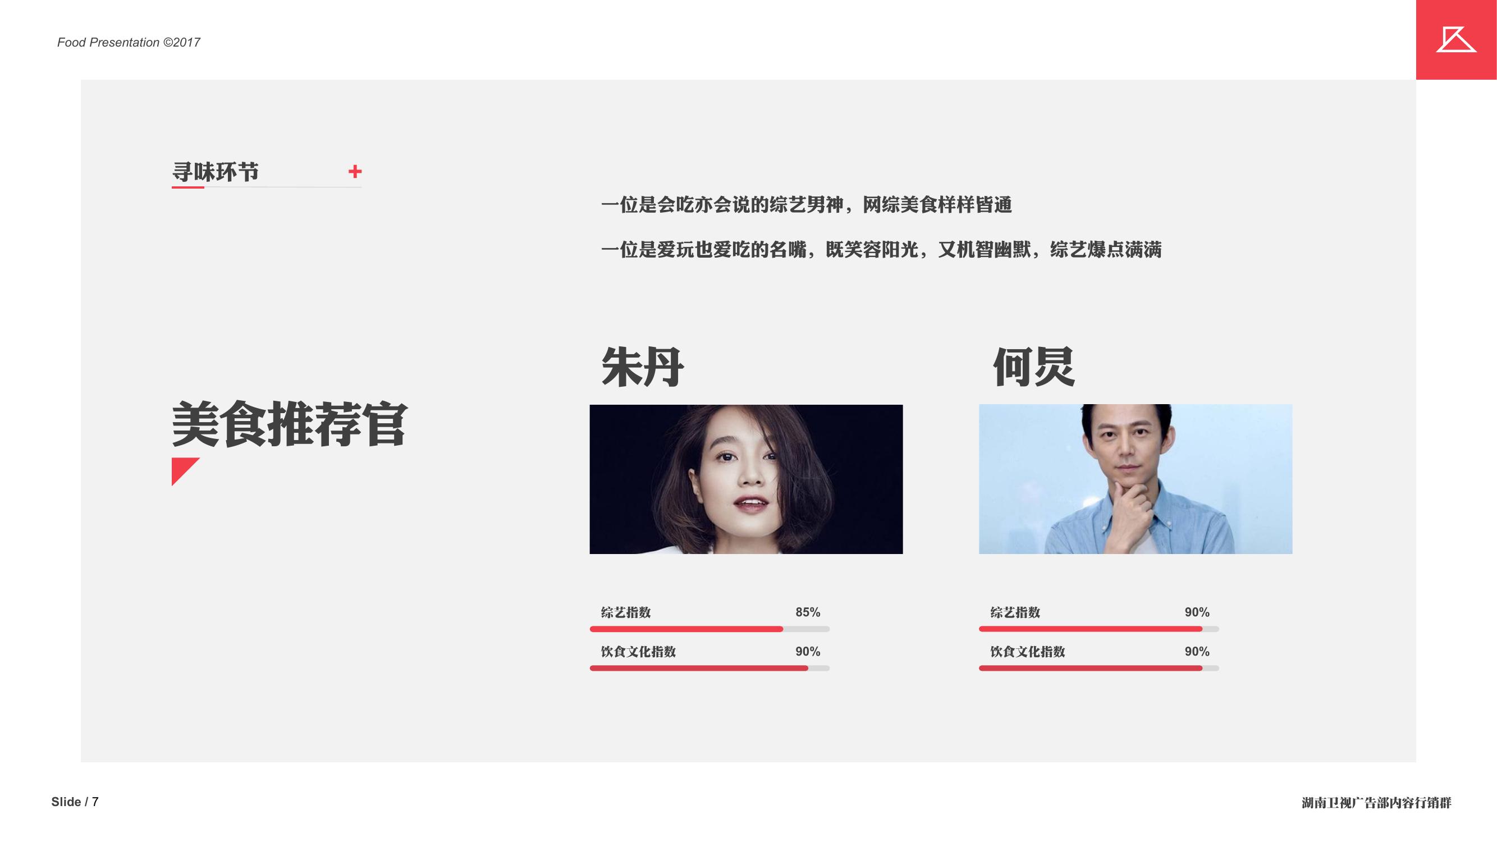The height and width of the screenshot is (842, 1497).
Task: Click the red triangle under 美食推荐官
Action: pyautogui.click(x=185, y=472)
